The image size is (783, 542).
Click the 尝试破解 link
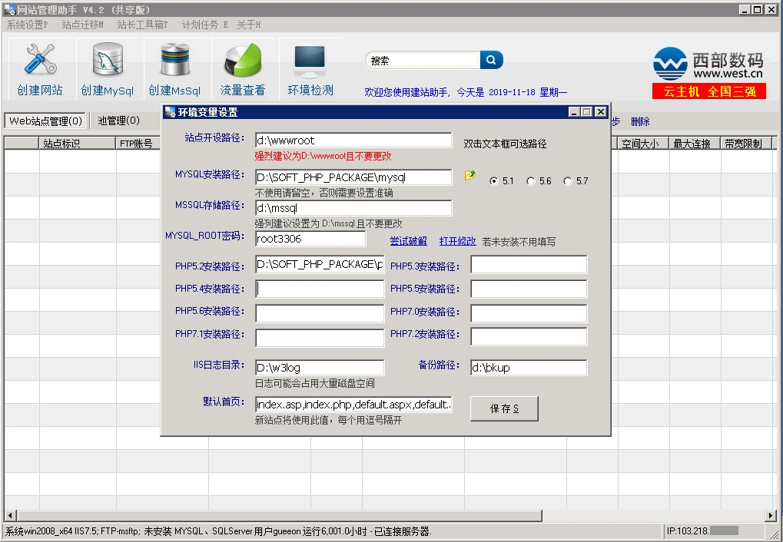tap(408, 241)
